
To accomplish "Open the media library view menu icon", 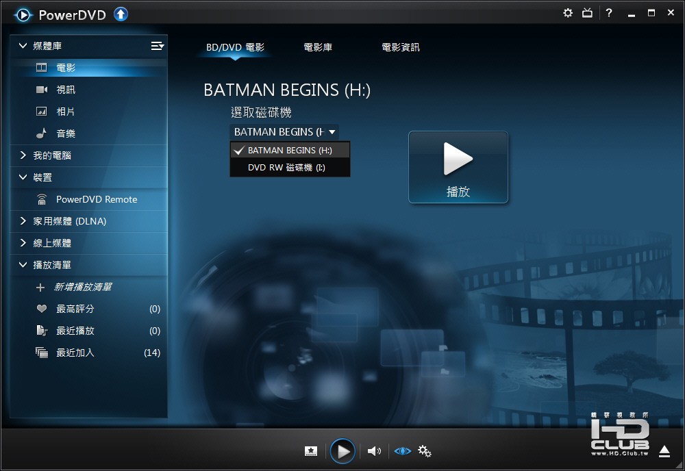I will [x=158, y=46].
